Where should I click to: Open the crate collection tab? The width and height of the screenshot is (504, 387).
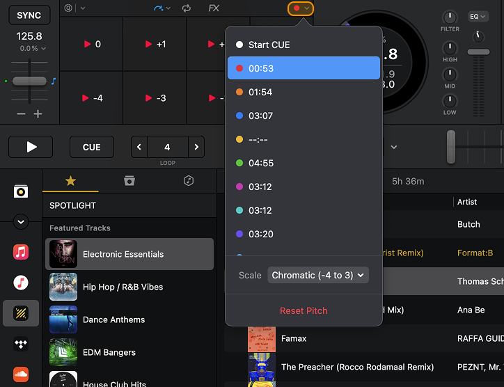(x=129, y=181)
